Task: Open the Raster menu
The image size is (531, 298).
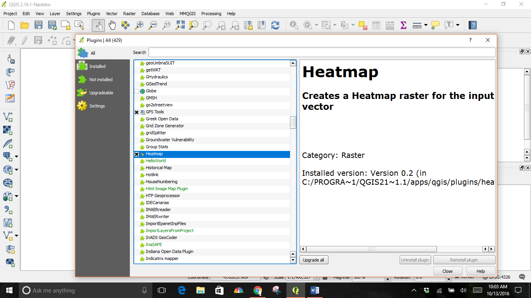Action: click(x=129, y=14)
